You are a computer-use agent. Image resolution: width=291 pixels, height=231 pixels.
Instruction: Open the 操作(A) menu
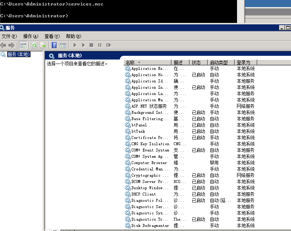pyautogui.click(x=30, y=36)
